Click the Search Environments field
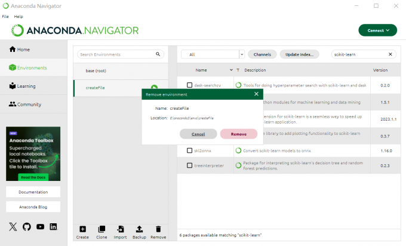This screenshot has height=246, width=406. (121, 54)
